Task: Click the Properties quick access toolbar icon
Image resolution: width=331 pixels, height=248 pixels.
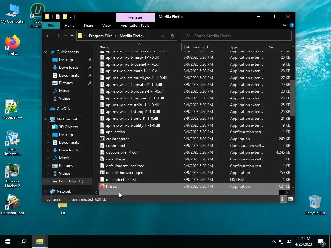Action: tap(58, 17)
